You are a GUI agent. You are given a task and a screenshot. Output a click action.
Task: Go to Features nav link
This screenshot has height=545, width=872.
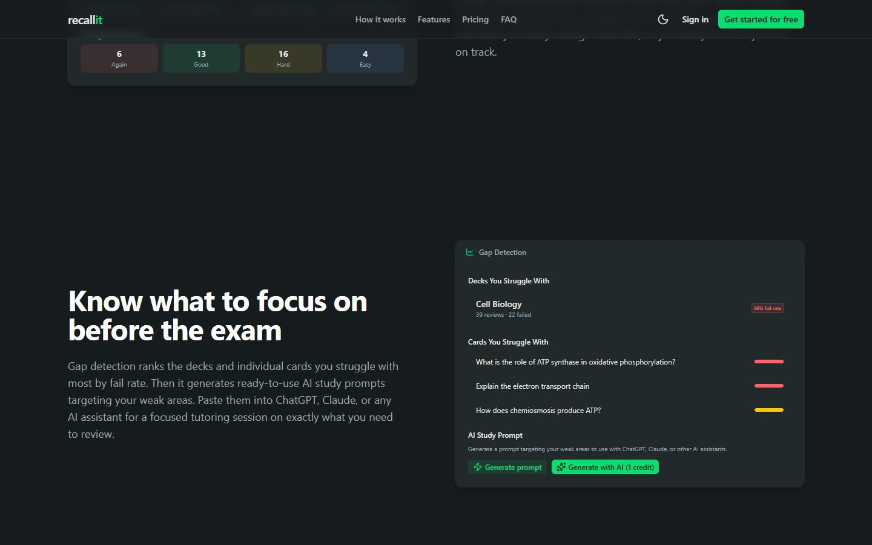click(434, 19)
